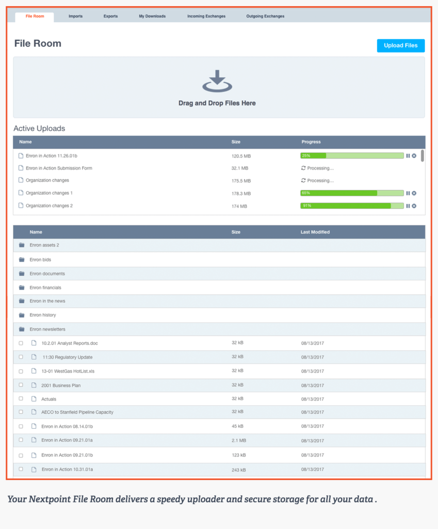The image size is (438, 529).
Task: Tick the Actuals file checkbox
Action: (x=21, y=399)
